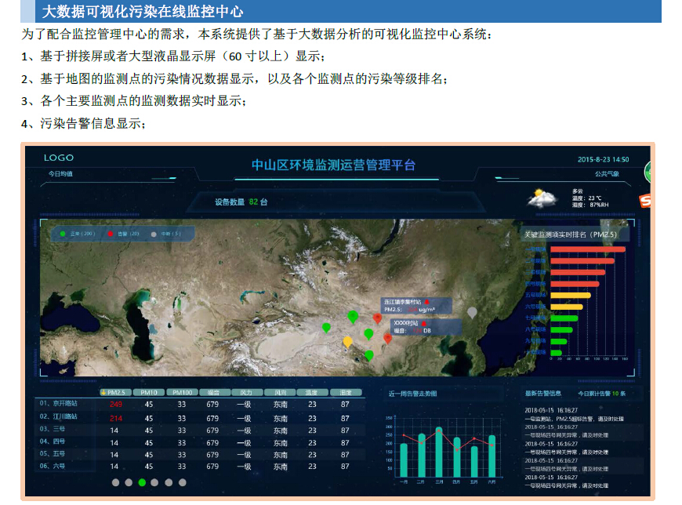Select the first gray pagination dot
This screenshot has width=682, height=505.
[x=115, y=482]
